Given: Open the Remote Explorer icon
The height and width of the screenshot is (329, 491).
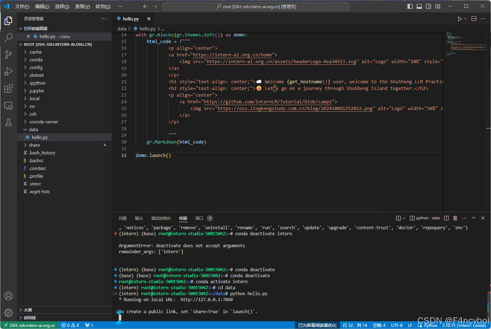Looking at the screenshot, I should coord(8,105).
